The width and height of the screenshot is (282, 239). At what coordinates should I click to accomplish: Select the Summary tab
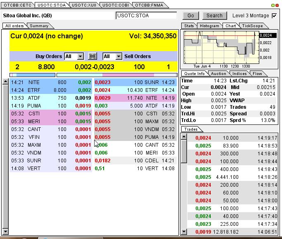(39, 26)
